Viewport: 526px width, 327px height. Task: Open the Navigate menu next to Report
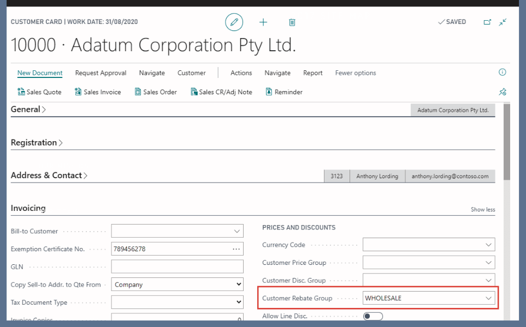(x=277, y=73)
